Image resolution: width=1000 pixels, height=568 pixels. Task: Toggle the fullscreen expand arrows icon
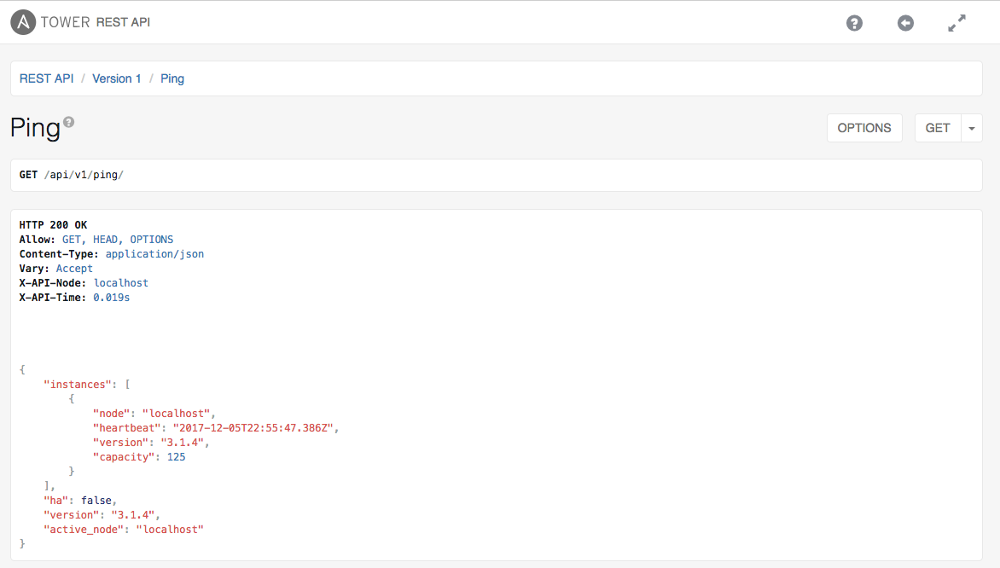(x=956, y=24)
